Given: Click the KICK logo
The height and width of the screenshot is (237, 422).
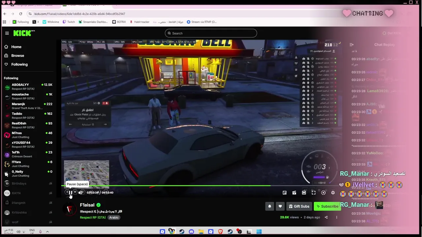Looking at the screenshot, I should click(24, 33).
